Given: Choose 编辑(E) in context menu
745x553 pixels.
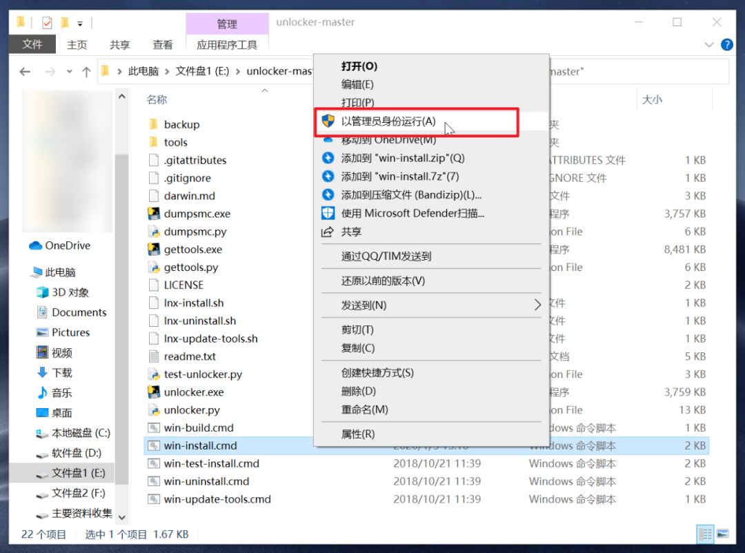Looking at the screenshot, I should point(357,85).
